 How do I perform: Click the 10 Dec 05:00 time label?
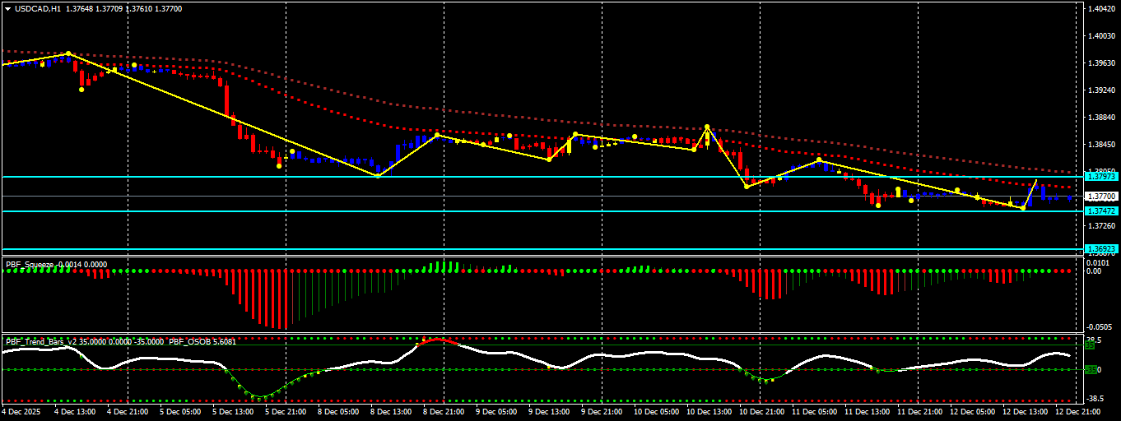[656, 410]
